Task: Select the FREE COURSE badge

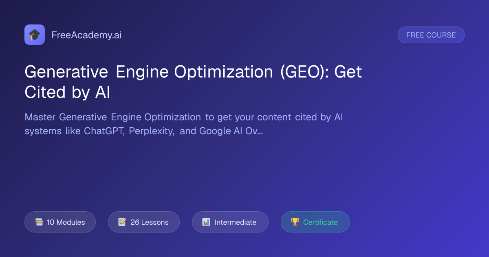Action: click(x=431, y=35)
